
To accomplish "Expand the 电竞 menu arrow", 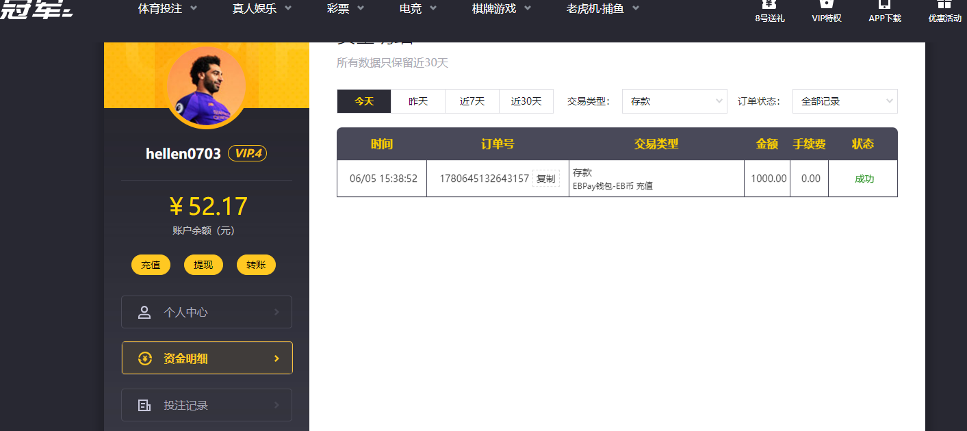I will pos(433,9).
